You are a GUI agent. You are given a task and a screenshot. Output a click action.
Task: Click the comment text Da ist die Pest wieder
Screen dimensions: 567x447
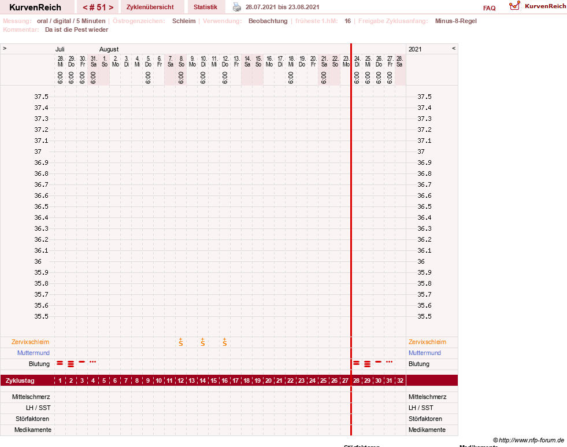tap(77, 29)
